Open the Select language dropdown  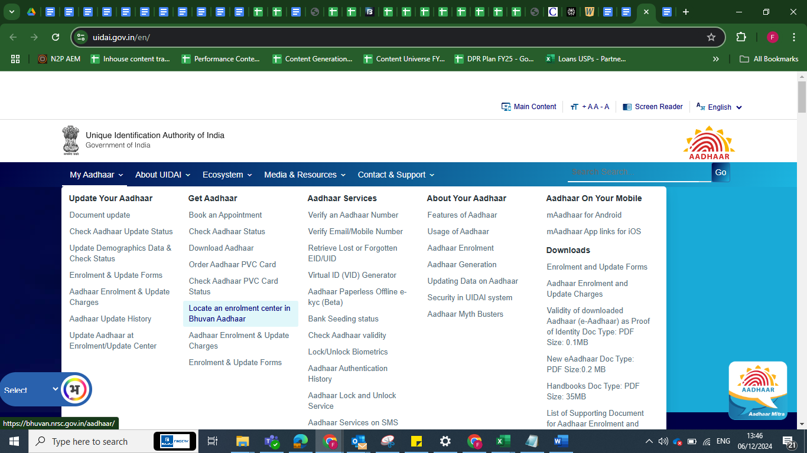coord(31,390)
